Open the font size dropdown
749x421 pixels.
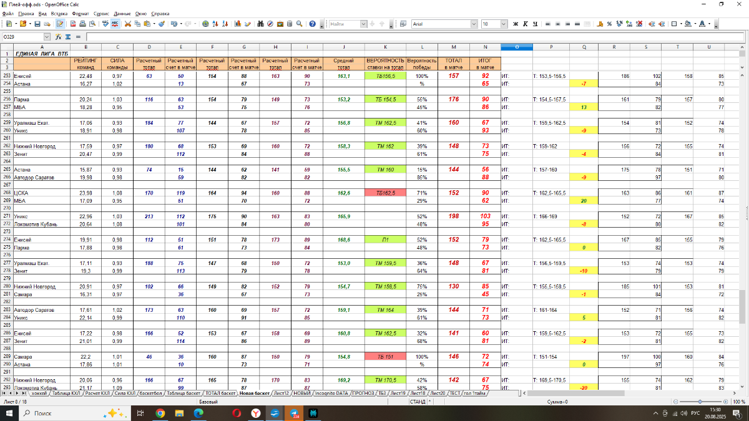click(504, 24)
